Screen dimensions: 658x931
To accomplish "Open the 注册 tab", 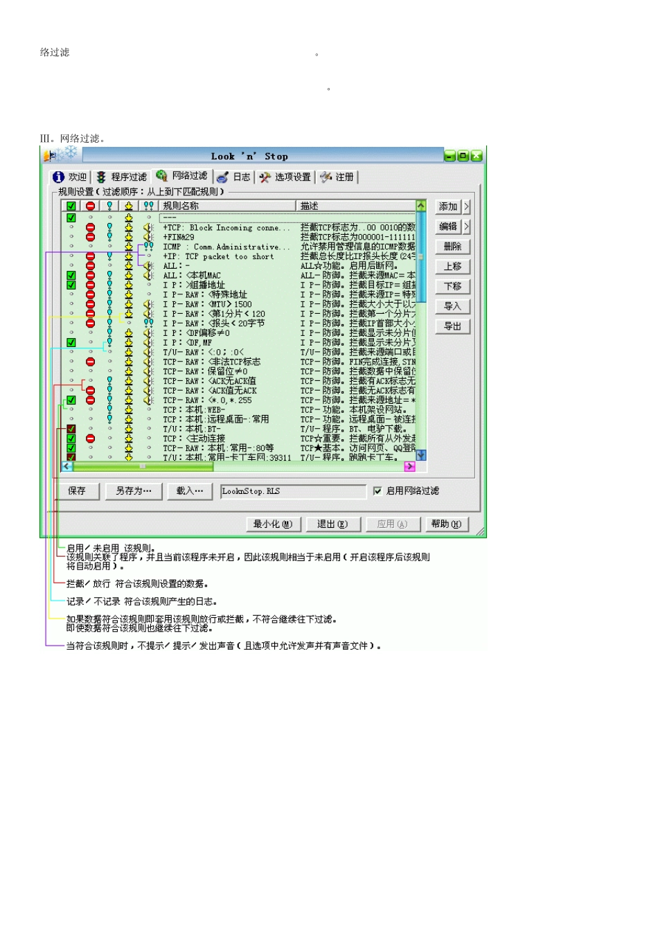I will tap(337, 177).
